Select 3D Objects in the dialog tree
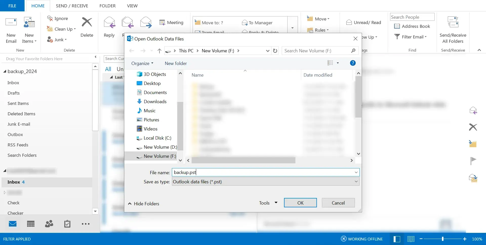This screenshot has height=245, width=486. (x=151, y=74)
